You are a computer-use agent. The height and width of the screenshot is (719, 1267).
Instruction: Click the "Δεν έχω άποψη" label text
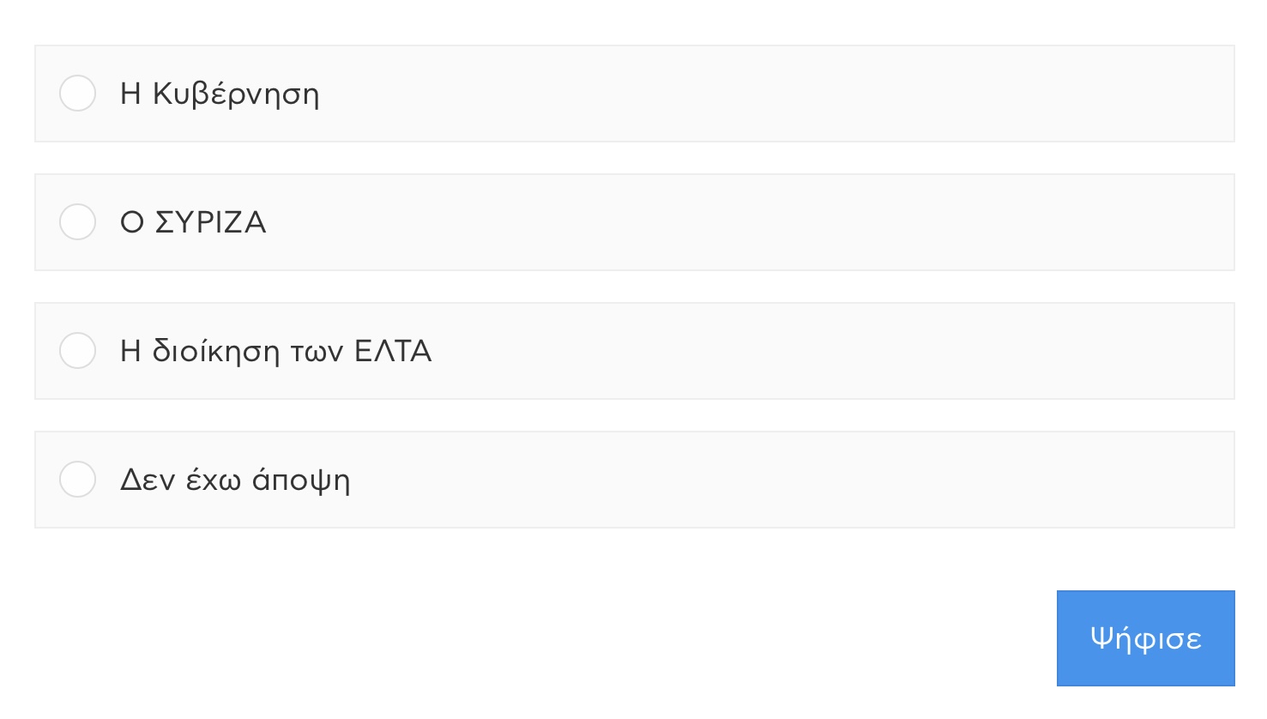tap(234, 480)
